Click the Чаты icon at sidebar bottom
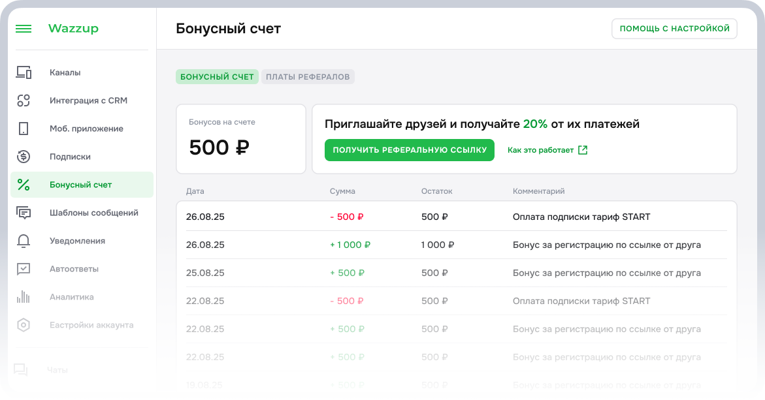This screenshot has width=765, height=400. coord(23,369)
